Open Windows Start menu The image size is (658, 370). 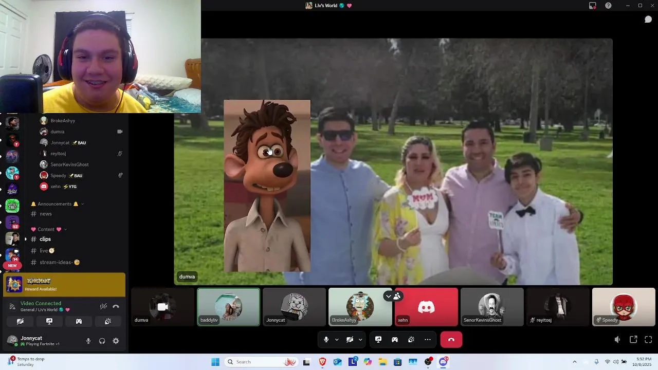point(215,362)
